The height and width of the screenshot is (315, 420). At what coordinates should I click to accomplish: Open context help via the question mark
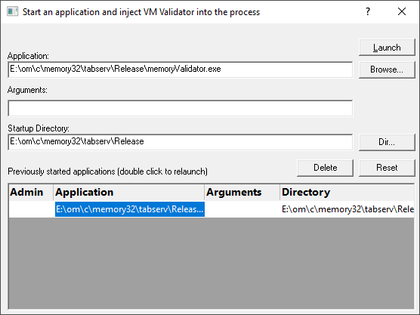tap(368, 11)
